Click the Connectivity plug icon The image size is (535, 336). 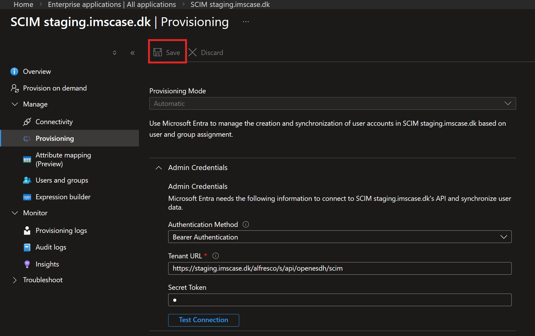click(27, 122)
